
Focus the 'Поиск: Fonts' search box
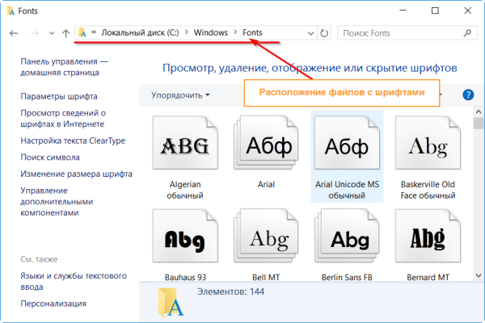tap(407, 33)
